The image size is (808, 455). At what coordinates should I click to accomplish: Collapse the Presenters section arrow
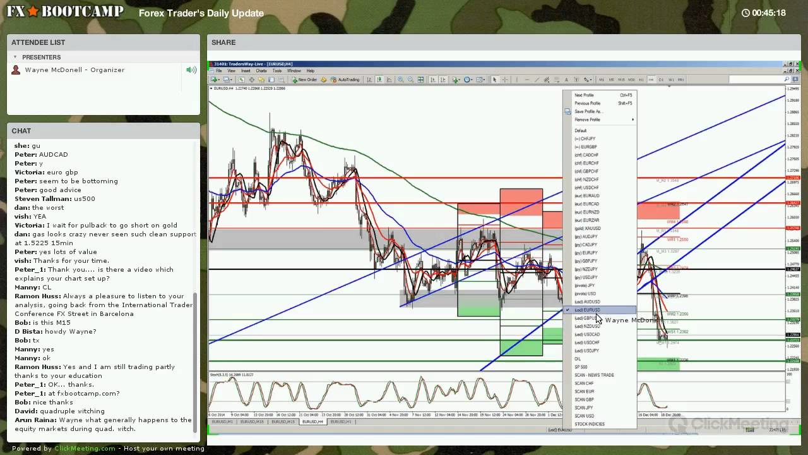[x=15, y=57]
